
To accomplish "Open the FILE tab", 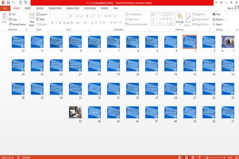I will [x=5, y=8].
